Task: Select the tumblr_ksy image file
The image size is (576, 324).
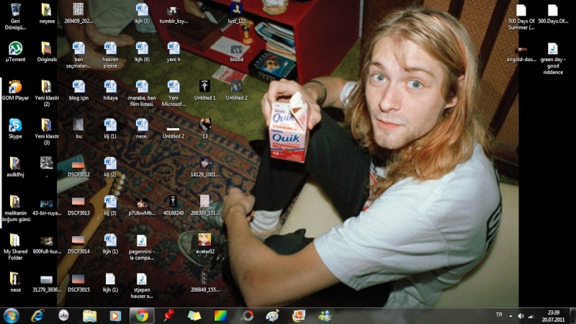Action: [x=174, y=14]
